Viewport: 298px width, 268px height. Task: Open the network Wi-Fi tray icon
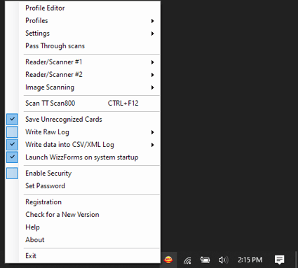pyautogui.click(x=187, y=260)
